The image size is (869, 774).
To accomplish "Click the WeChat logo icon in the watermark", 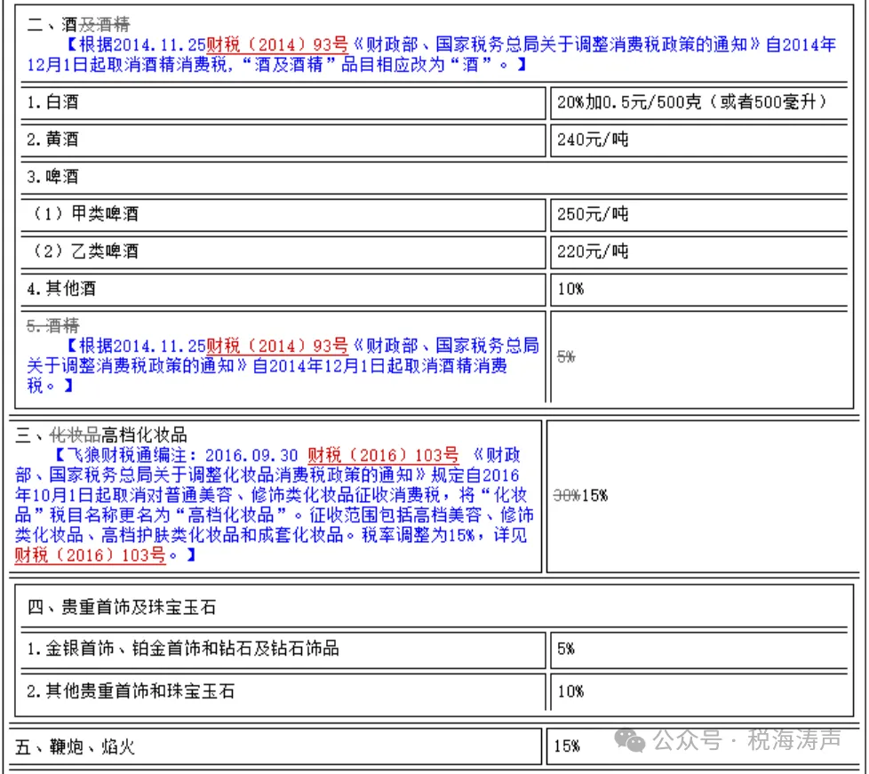I will click(x=632, y=739).
